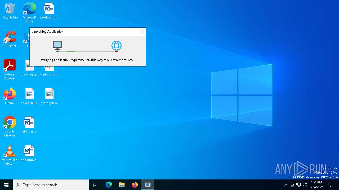
Task: Select the opportunit Word document
Action: (29, 153)
